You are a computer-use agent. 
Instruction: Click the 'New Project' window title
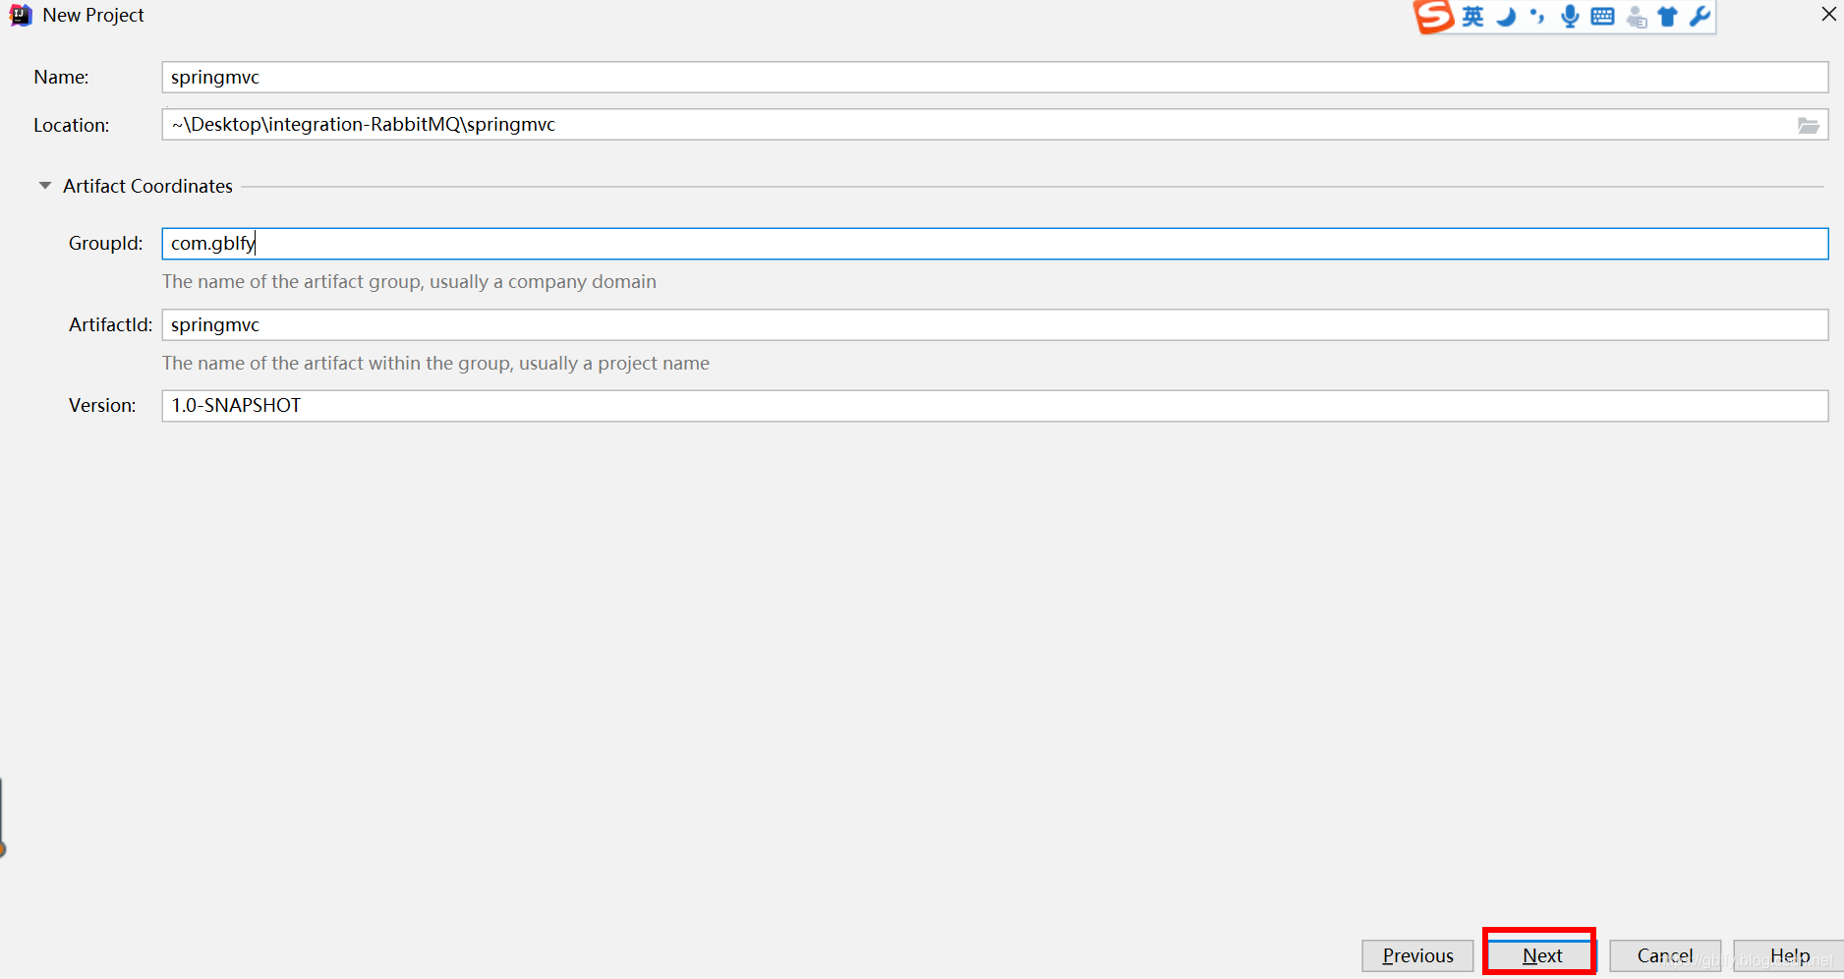(x=93, y=16)
